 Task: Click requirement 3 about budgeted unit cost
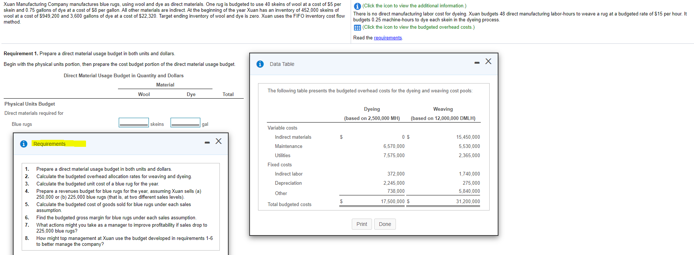click(98, 184)
